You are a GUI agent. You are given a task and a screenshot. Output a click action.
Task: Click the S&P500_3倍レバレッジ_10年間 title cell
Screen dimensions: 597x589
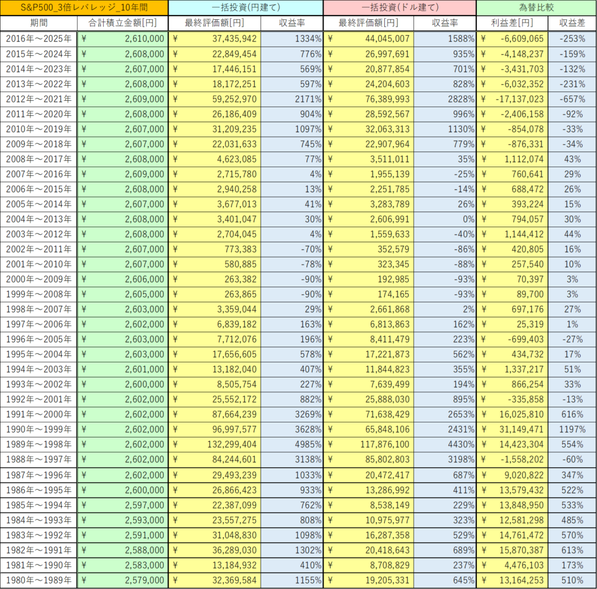pyautogui.click(x=84, y=8)
